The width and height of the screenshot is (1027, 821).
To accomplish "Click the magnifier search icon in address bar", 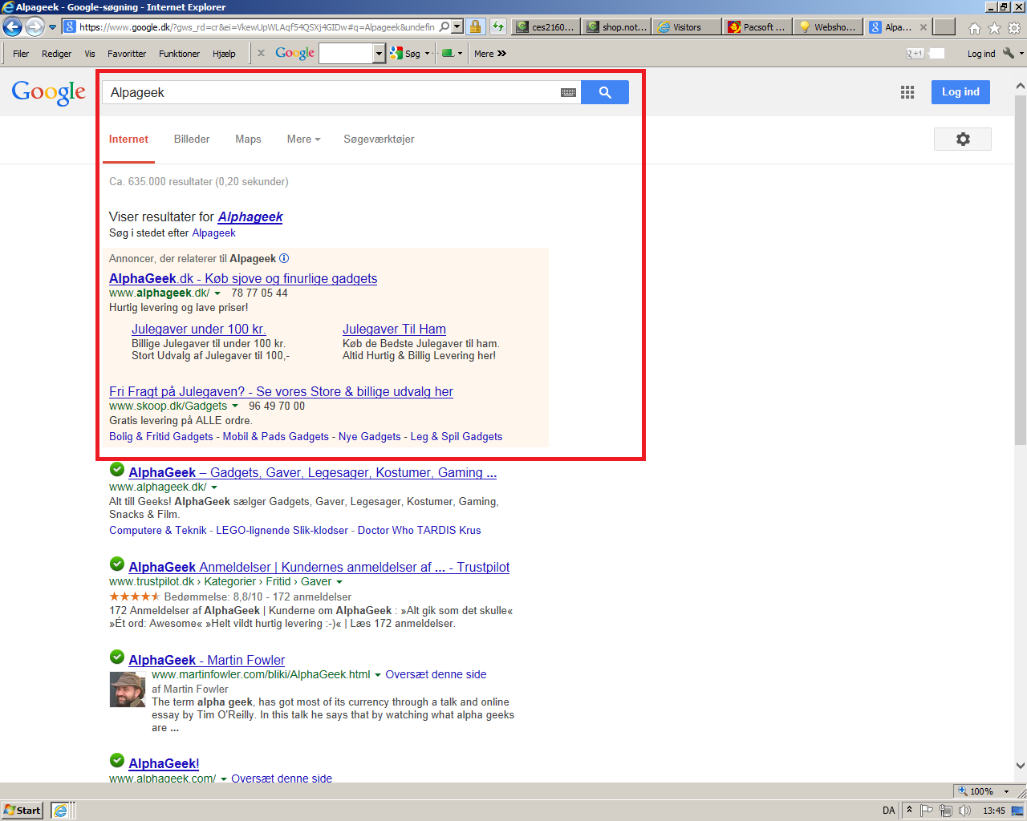I will (444, 26).
